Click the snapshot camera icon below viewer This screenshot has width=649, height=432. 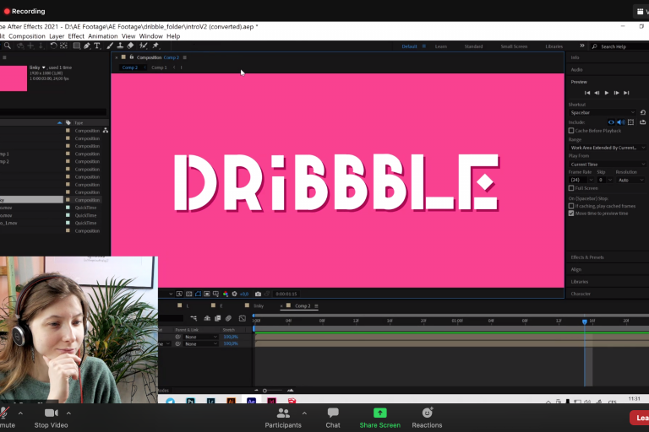[258, 294]
